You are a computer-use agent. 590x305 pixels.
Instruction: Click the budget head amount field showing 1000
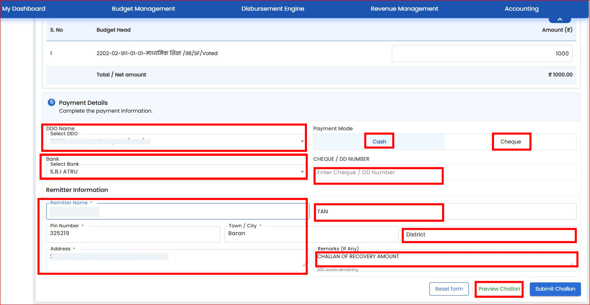[x=482, y=53]
